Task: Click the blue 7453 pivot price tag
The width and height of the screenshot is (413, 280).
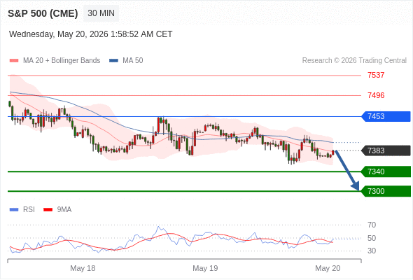Action: click(x=386, y=116)
